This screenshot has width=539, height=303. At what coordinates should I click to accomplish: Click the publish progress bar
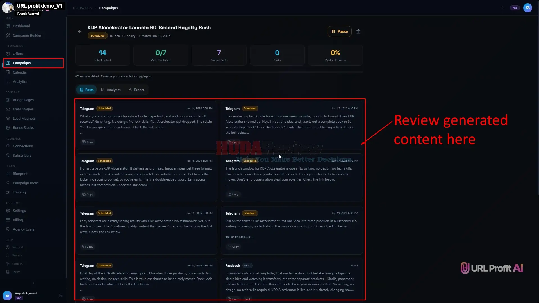click(219, 72)
